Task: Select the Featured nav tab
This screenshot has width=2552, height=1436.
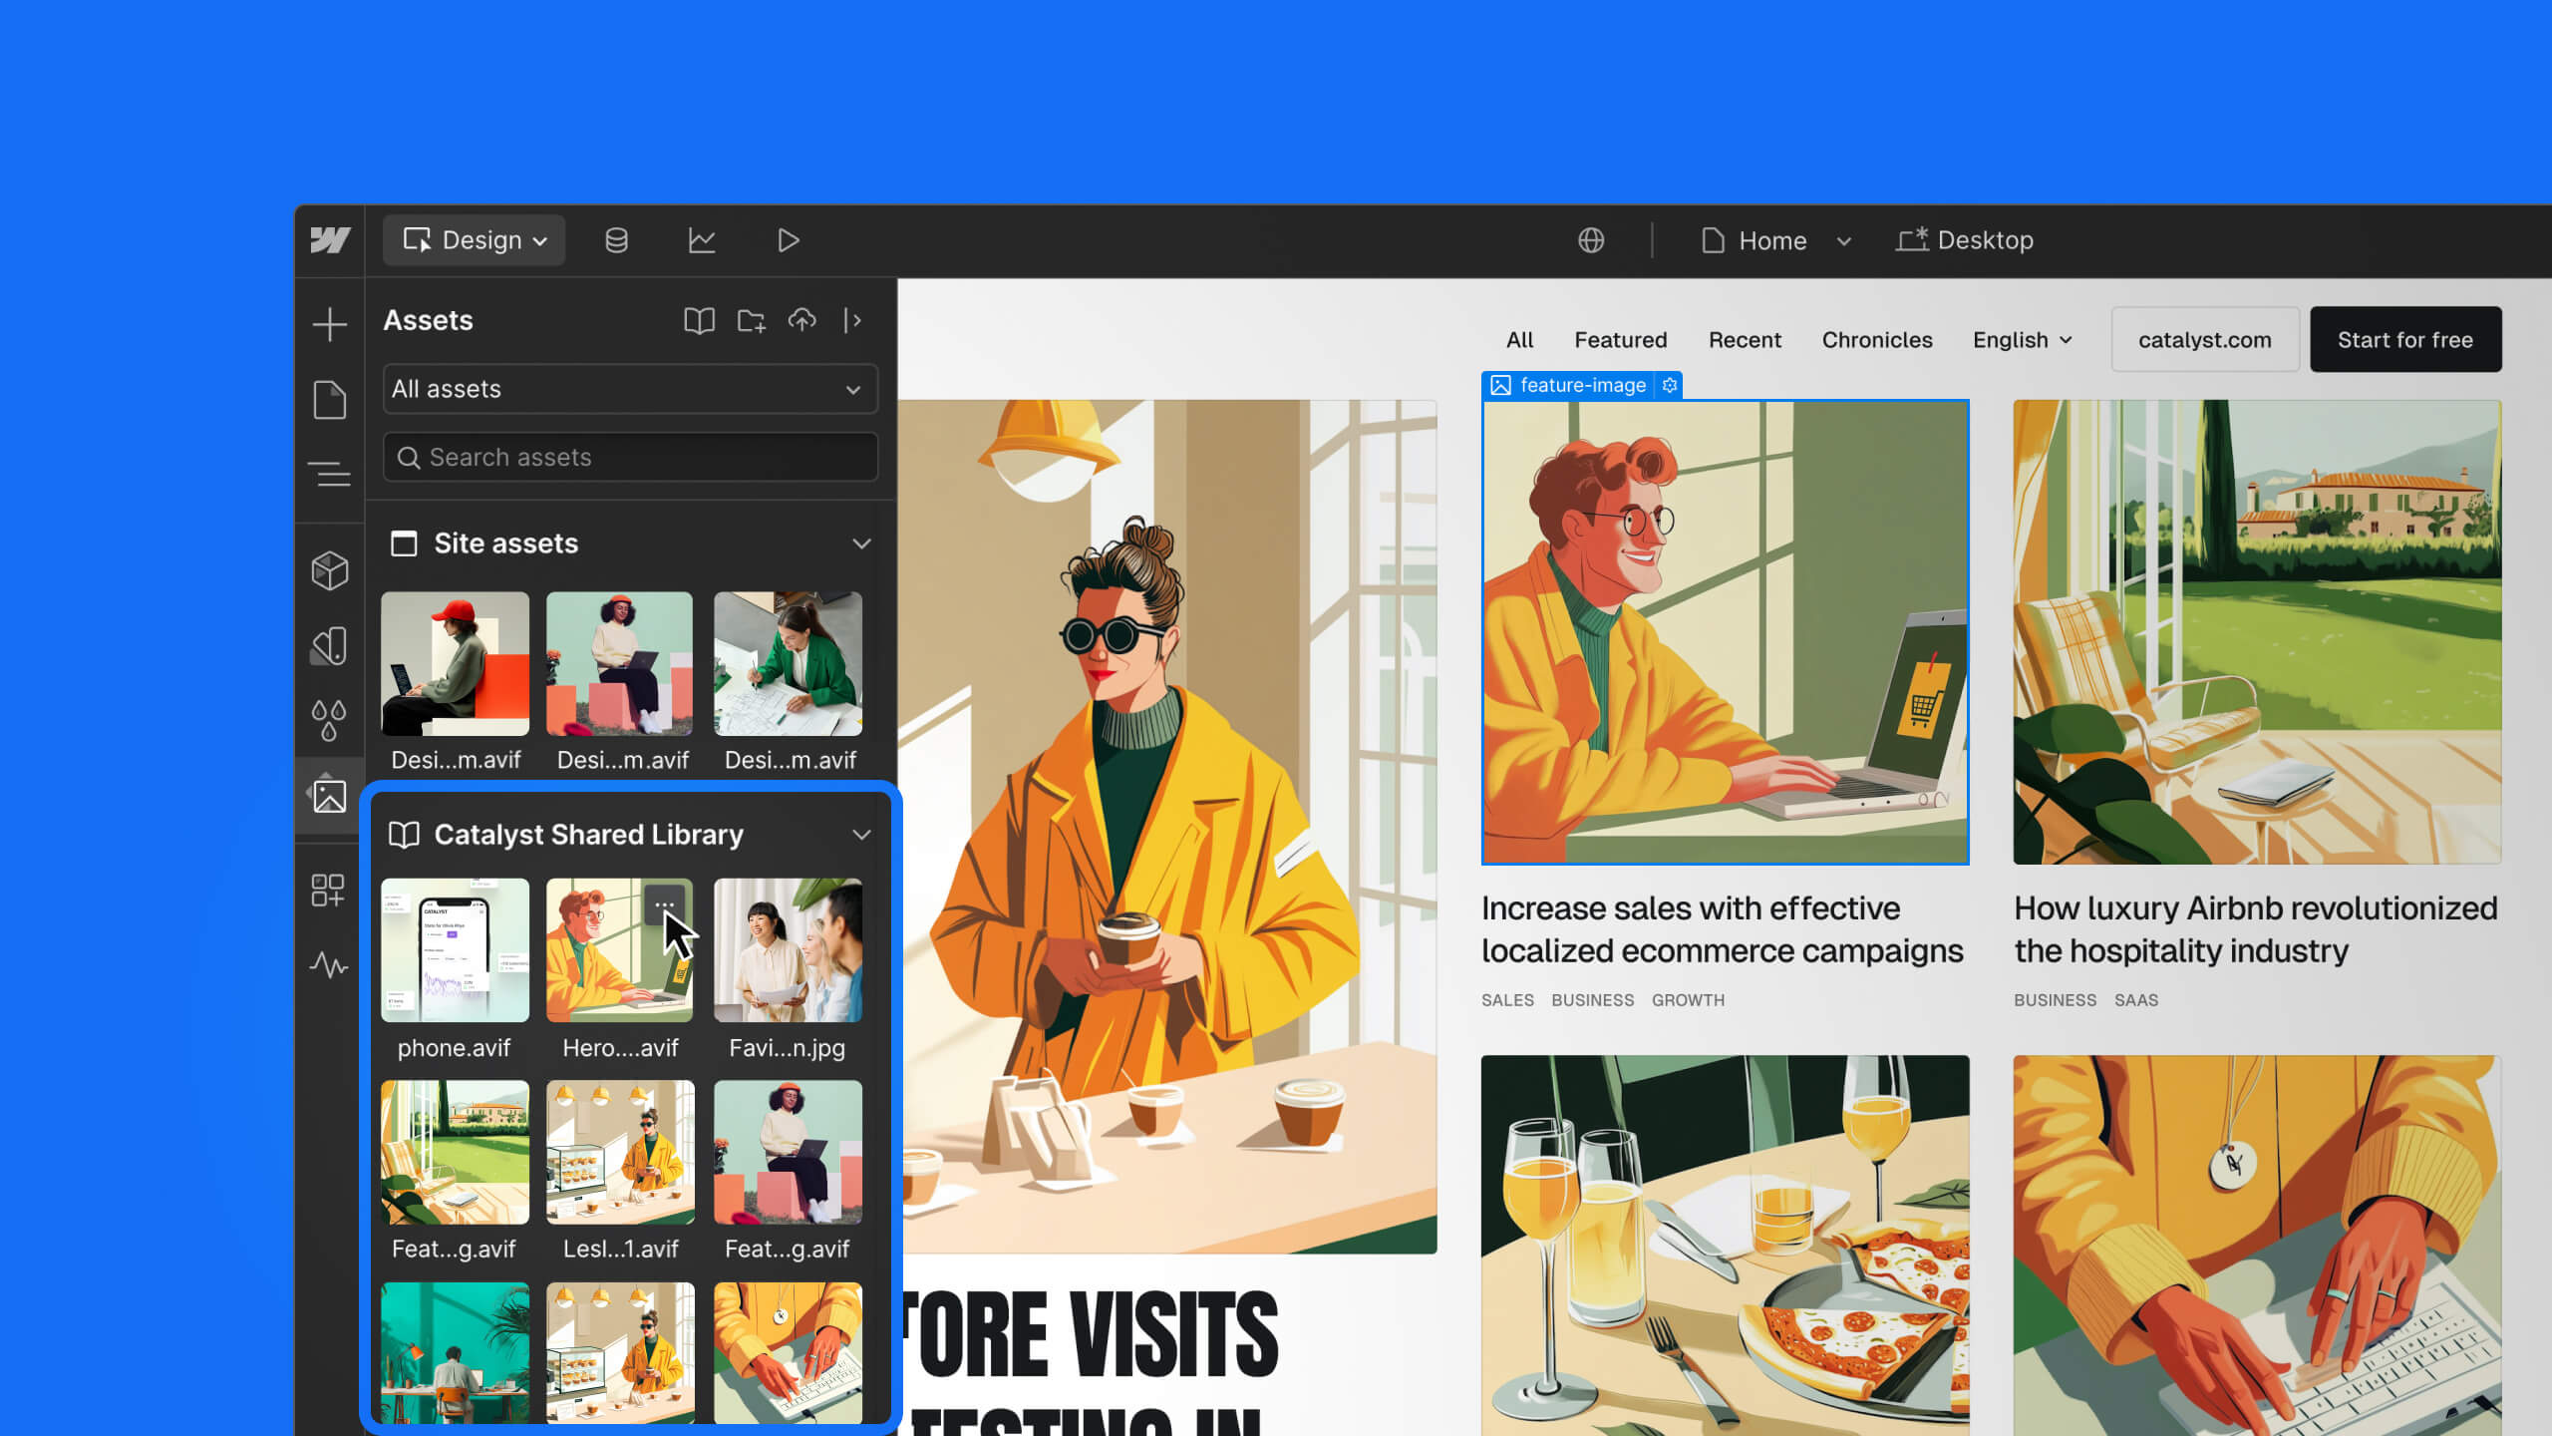Action: (1620, 340)
